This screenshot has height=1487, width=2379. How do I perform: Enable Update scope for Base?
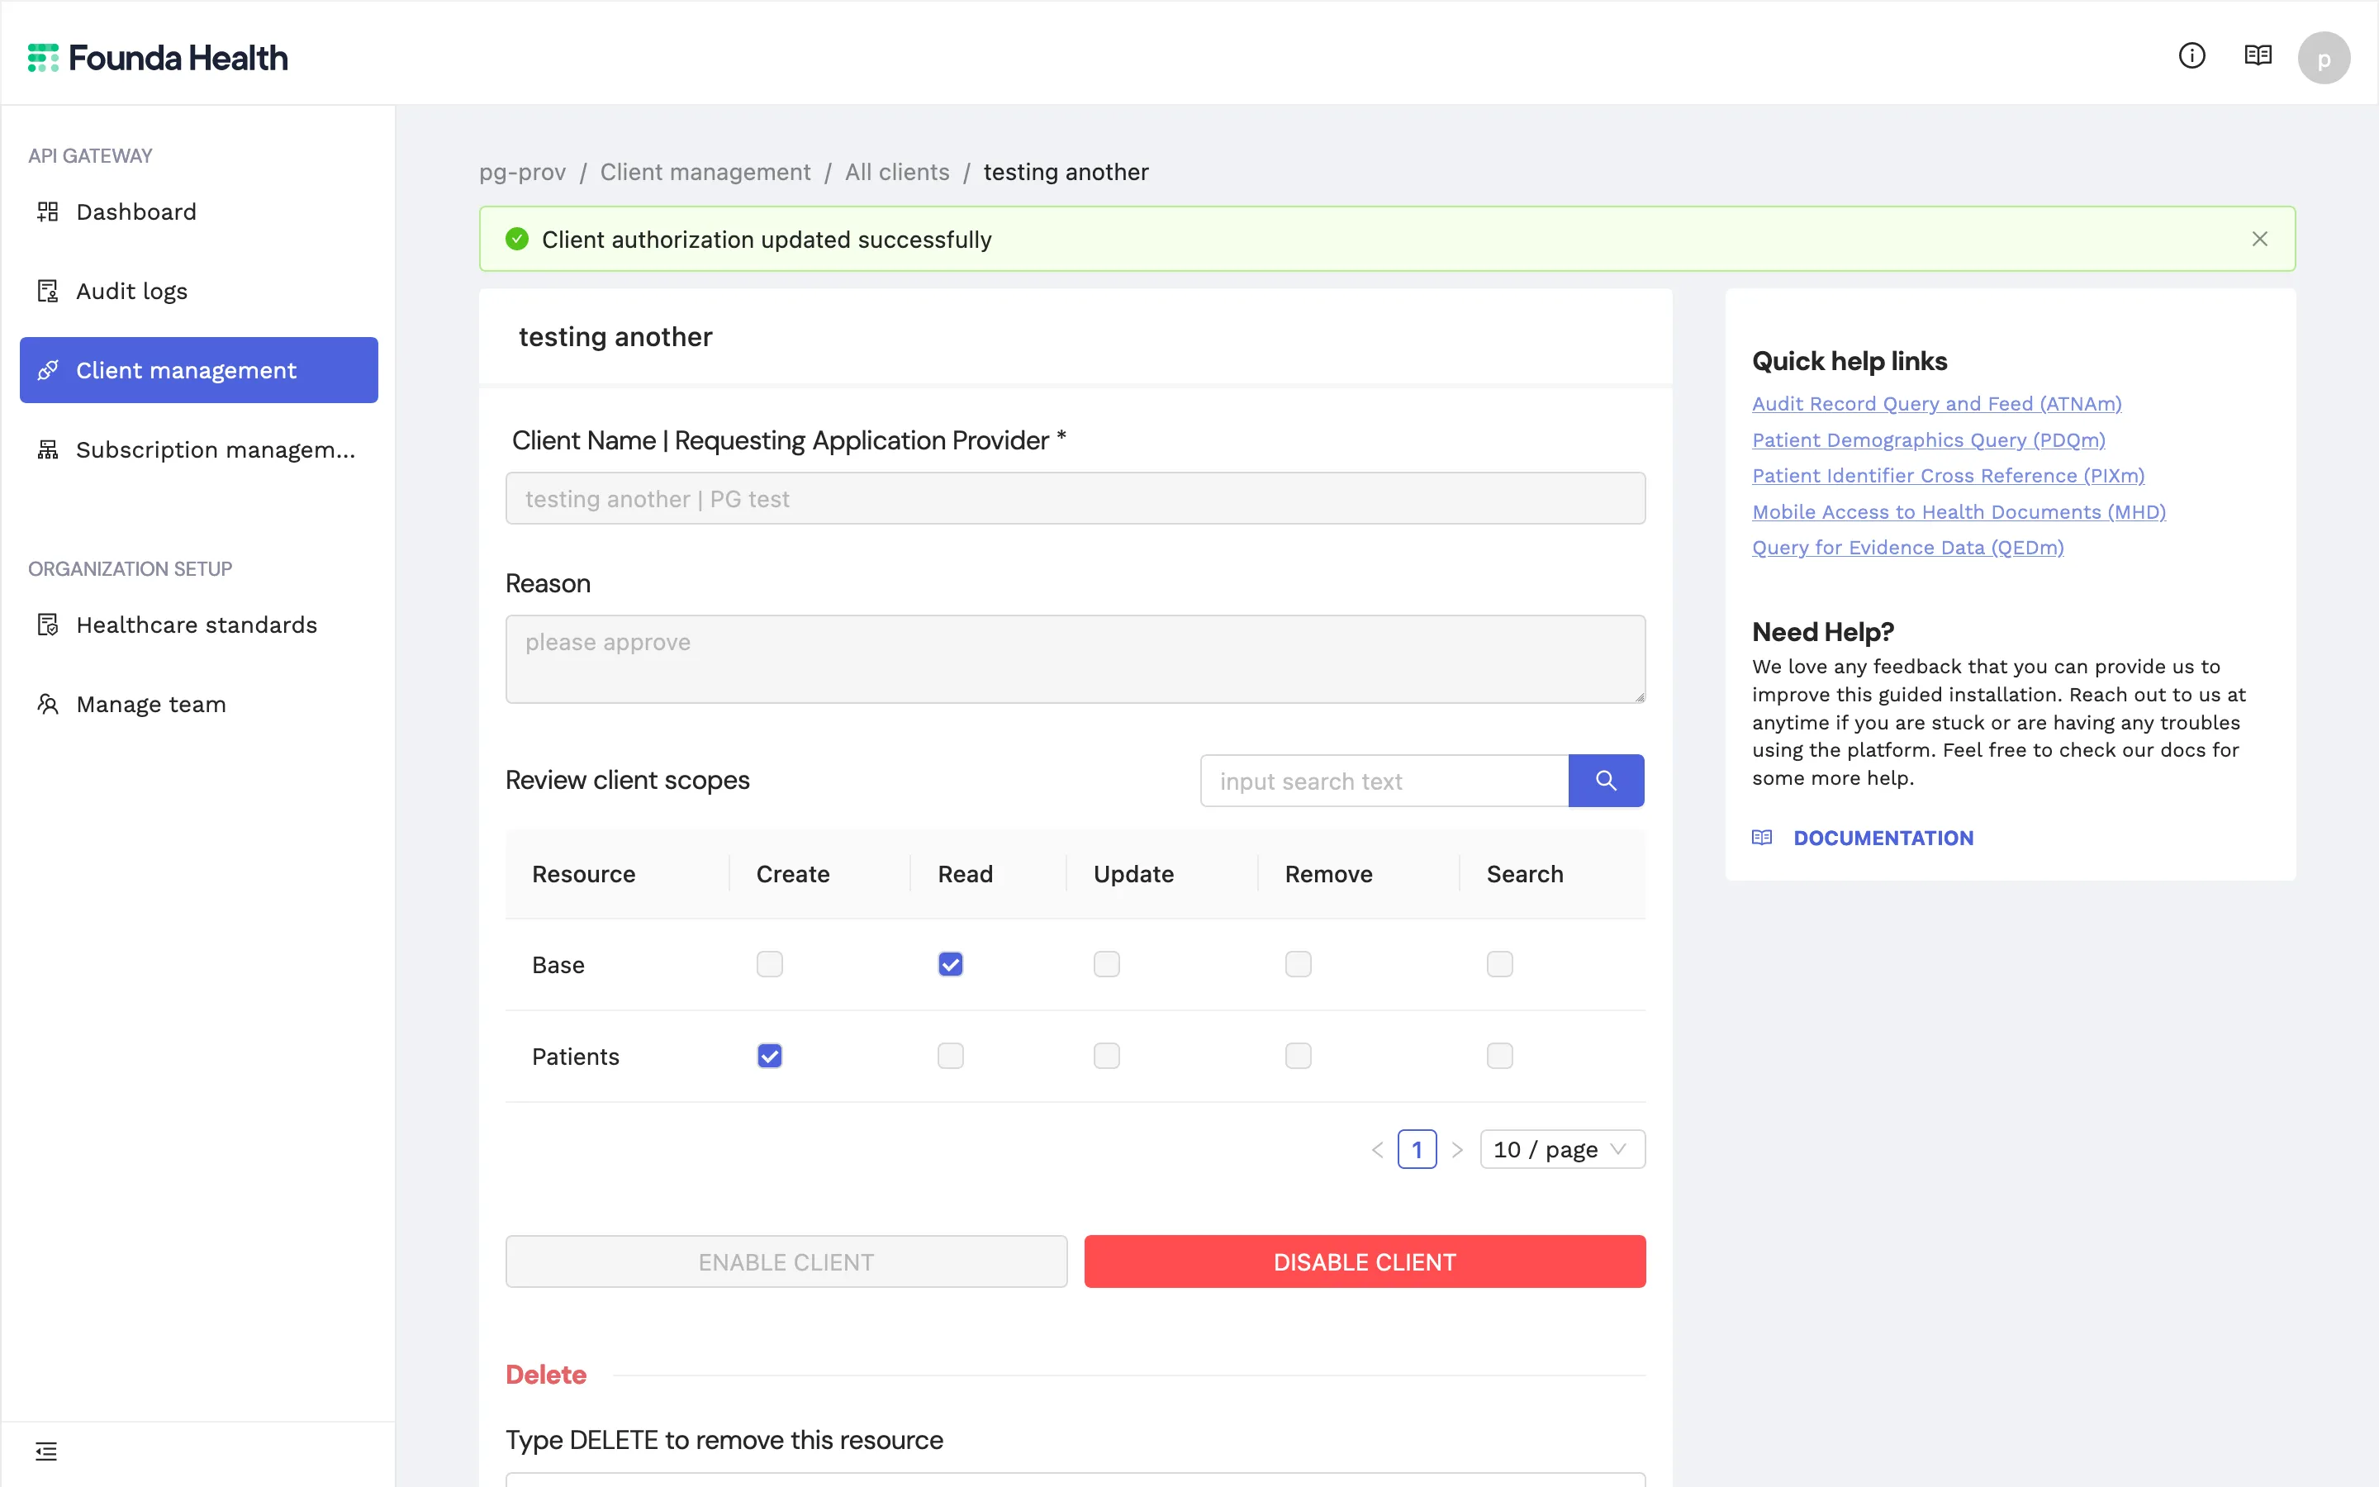click(1107, 964)
